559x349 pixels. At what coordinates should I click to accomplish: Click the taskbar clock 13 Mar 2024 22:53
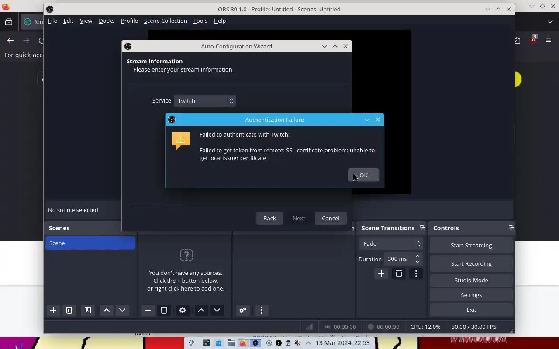pos(343,343)
